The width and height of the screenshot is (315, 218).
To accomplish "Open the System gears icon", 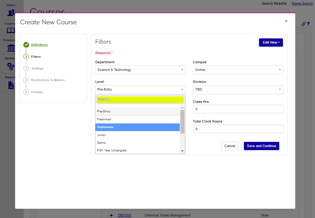I will click(11, 66).
